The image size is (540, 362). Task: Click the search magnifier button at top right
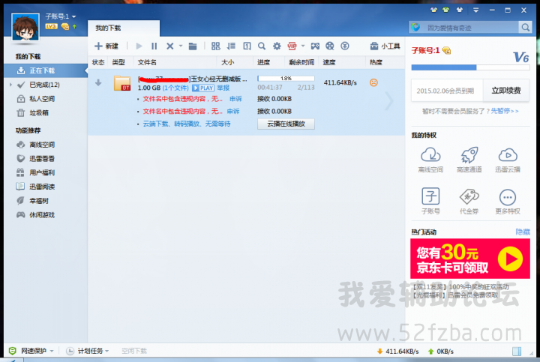(525, 28)
